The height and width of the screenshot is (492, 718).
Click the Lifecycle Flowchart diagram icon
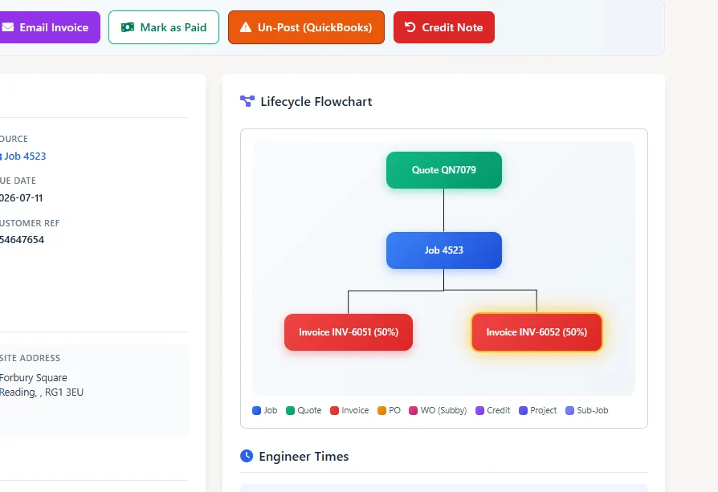point(247,101)
